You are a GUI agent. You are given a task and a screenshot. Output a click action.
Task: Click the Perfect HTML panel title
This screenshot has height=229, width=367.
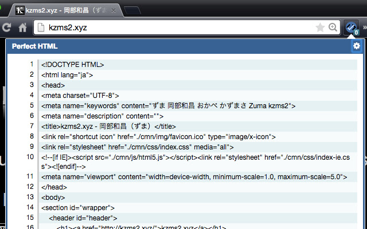click(35, 46)
